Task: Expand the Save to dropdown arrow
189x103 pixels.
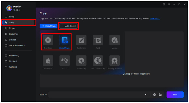Action: tap(146, 95)
